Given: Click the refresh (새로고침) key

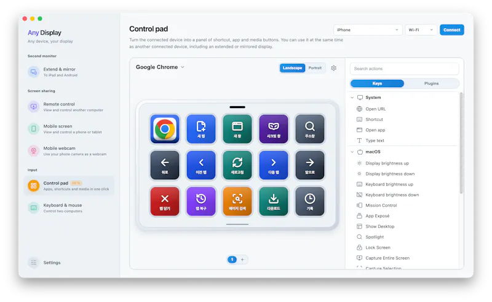Looking at the screenshot, I should pos(237,165).
